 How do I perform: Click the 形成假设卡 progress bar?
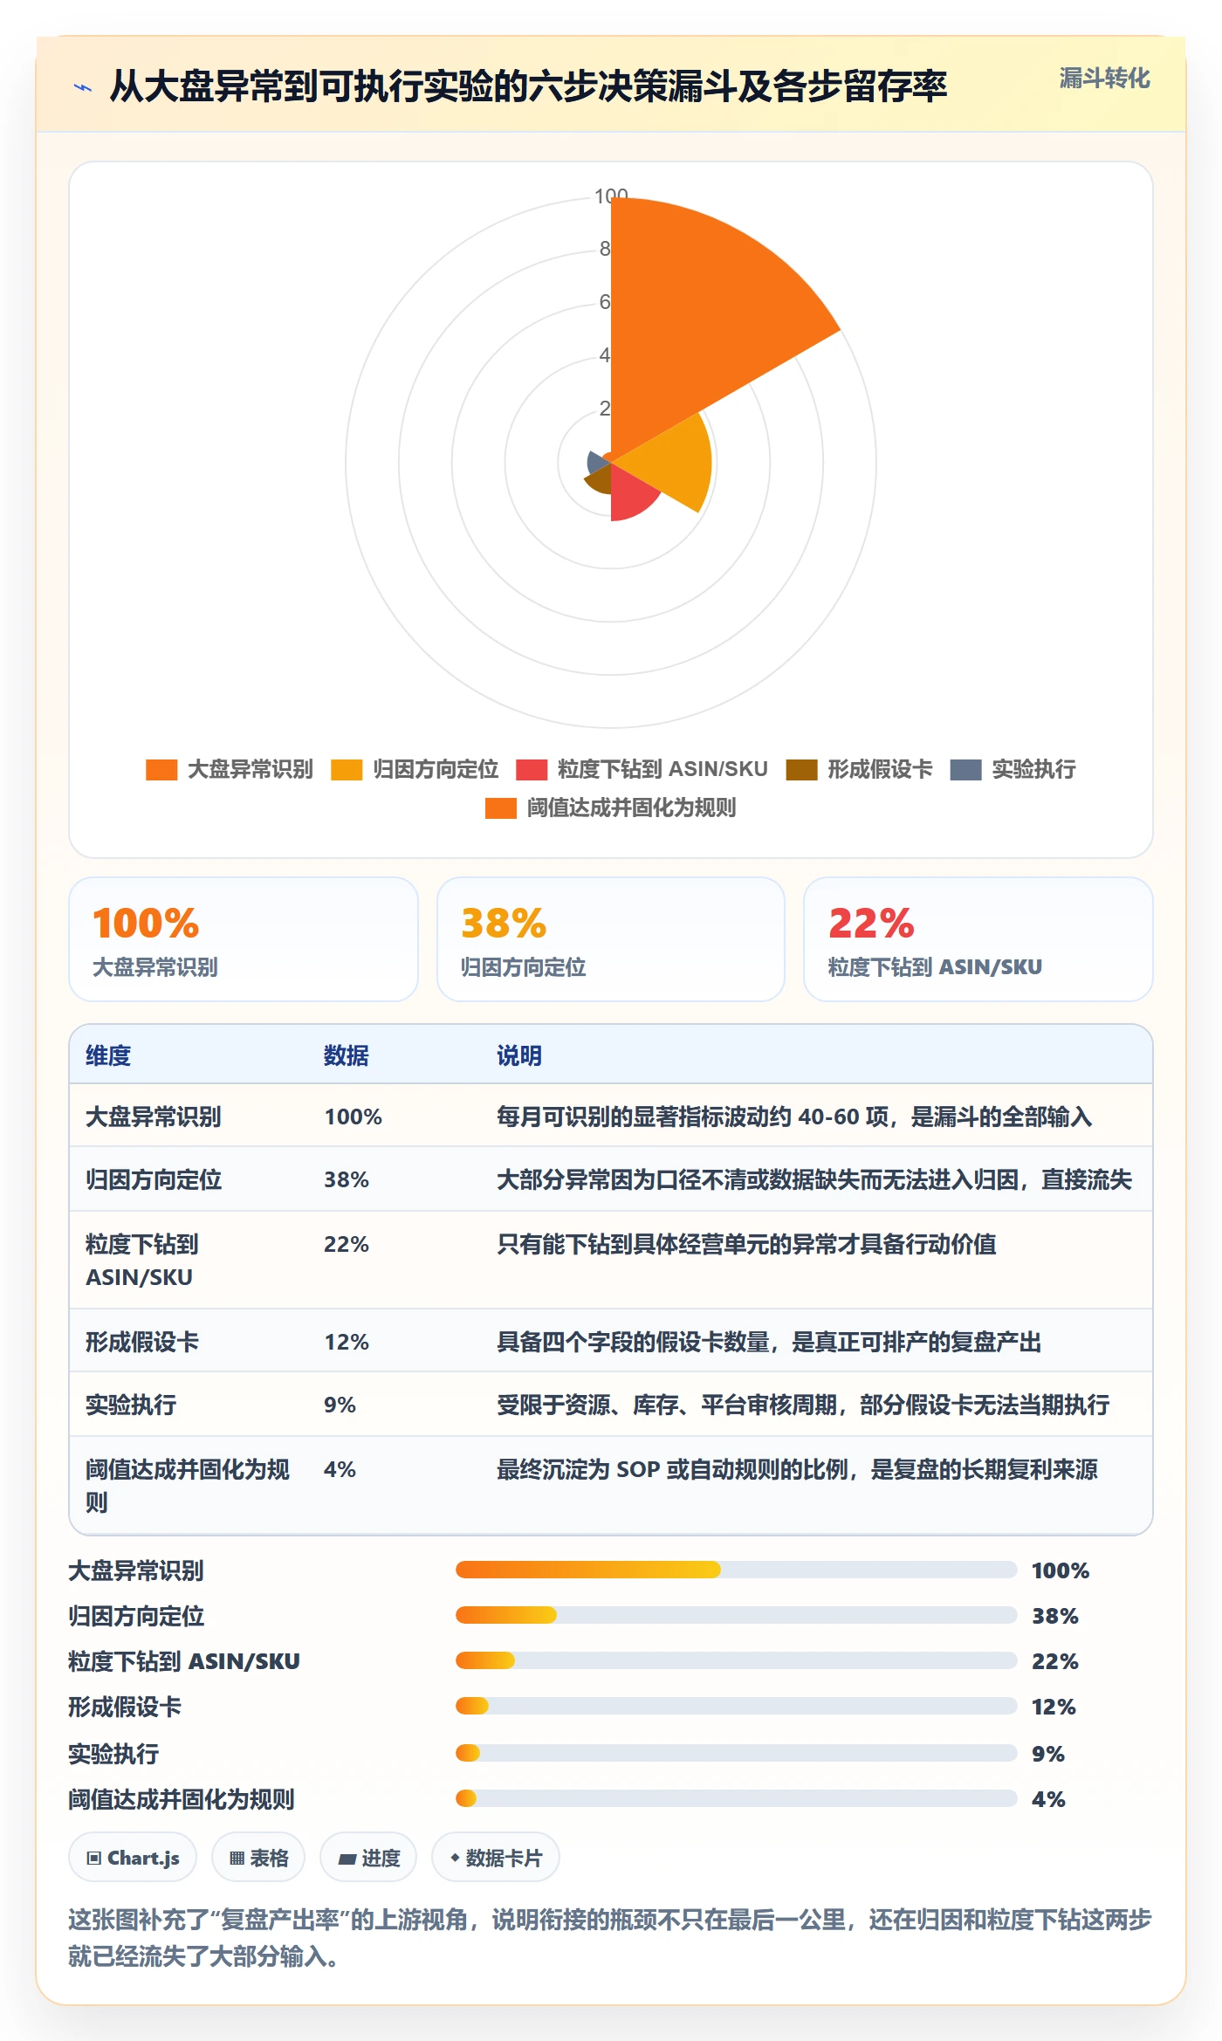[x=736, y=1706]
